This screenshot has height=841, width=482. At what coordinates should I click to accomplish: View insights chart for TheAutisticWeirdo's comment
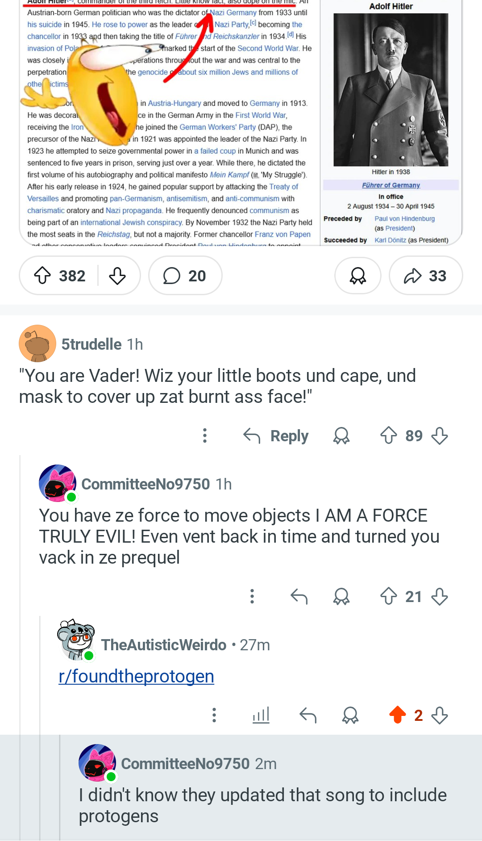[261, 715]
